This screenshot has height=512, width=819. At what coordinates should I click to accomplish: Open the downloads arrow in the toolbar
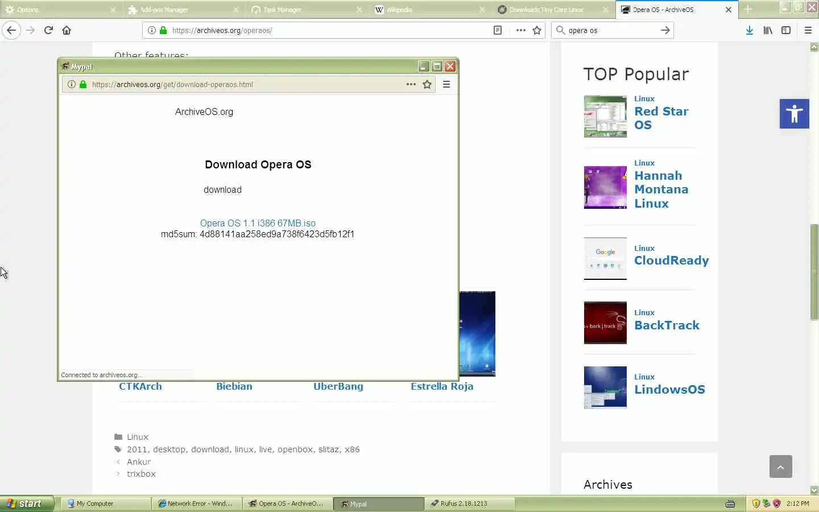(750, 30)
